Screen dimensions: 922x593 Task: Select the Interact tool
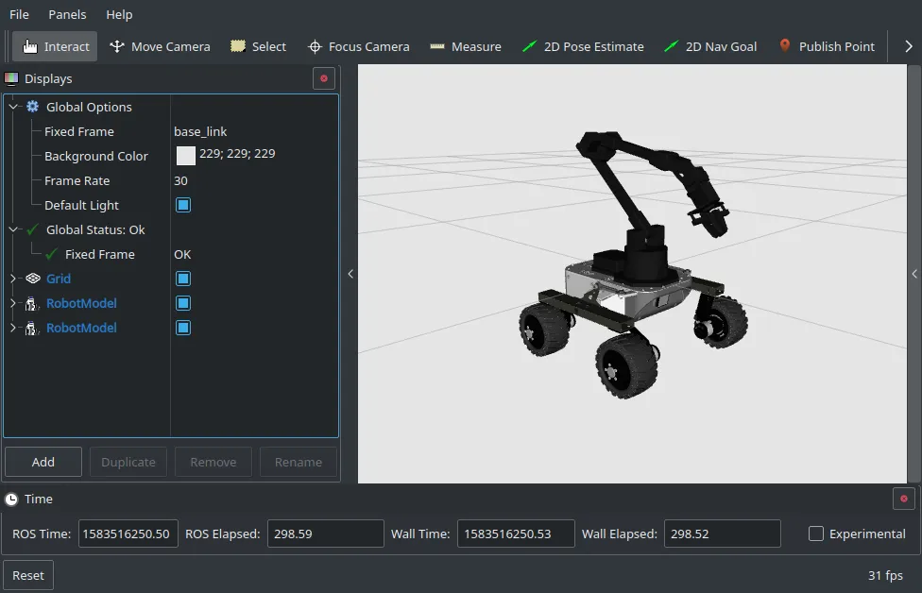pyautogui.click(x=54, y=45)
